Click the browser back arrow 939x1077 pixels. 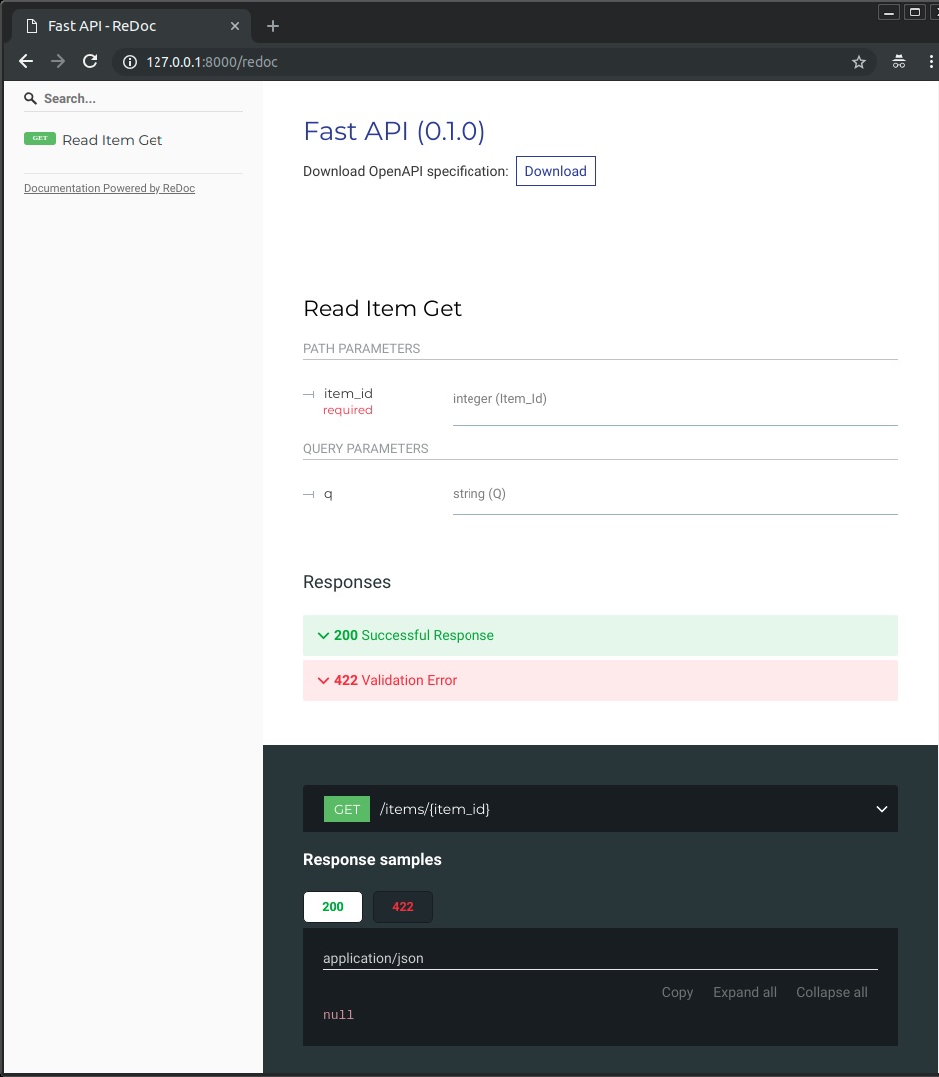click(27, 62)
